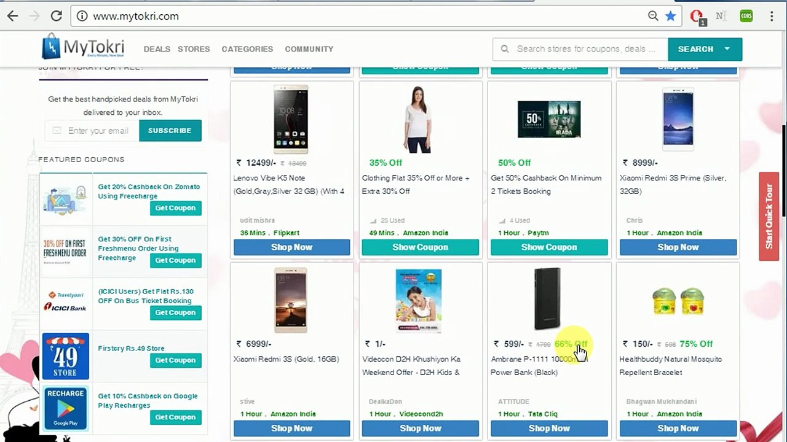Open 'Get 10% Cashback on Google Play' link

pos(148,401)
